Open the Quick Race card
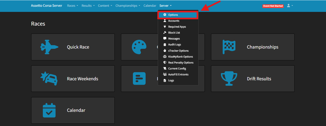Screen dimensions: 326x126 (73, 47)
